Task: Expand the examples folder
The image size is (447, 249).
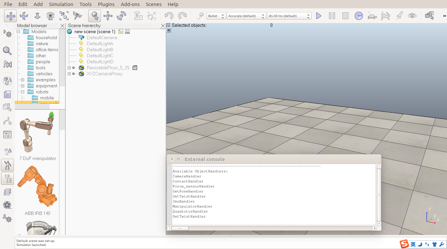Action: coord(22,80)
